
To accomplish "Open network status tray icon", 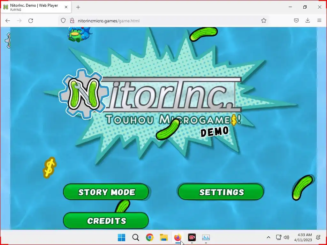I will click(278, 237).
